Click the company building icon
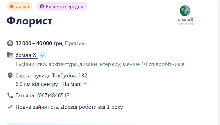Screen dimensions: 220x125 point(10,55)
